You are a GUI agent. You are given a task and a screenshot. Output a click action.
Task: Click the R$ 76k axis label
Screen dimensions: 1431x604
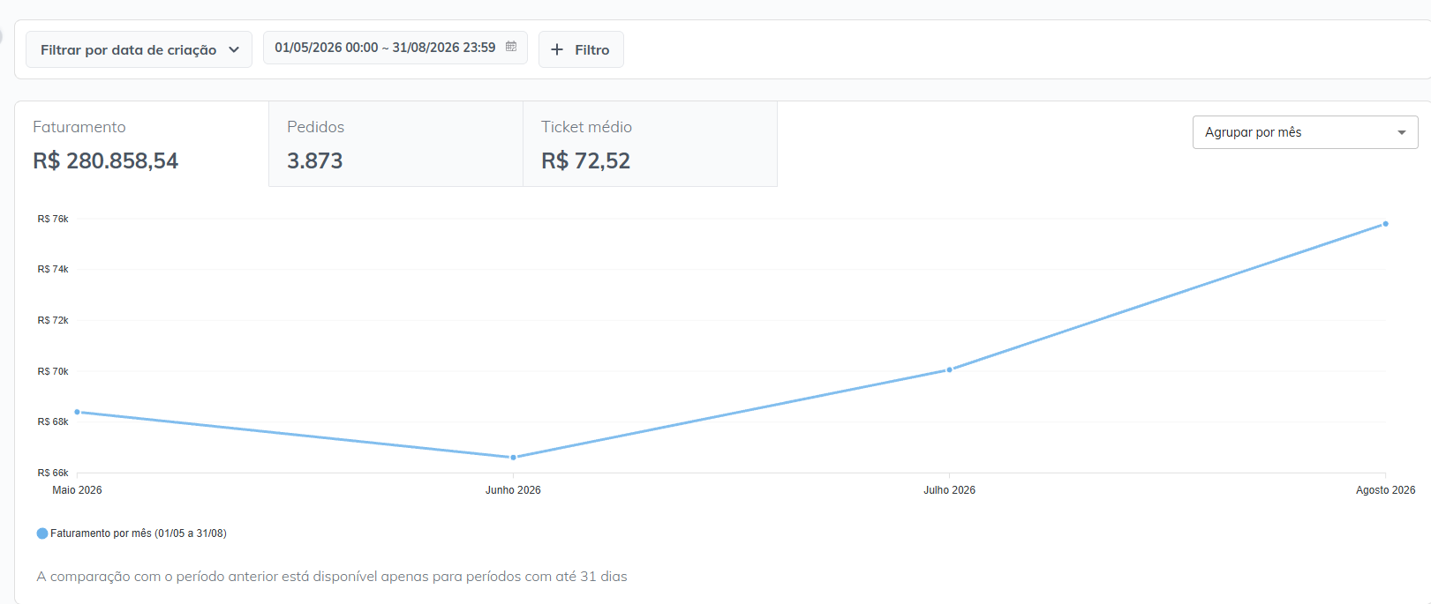coord(53,219)
